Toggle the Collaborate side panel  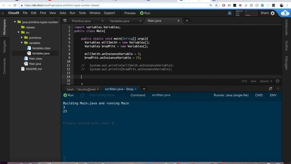click(286, 27)
